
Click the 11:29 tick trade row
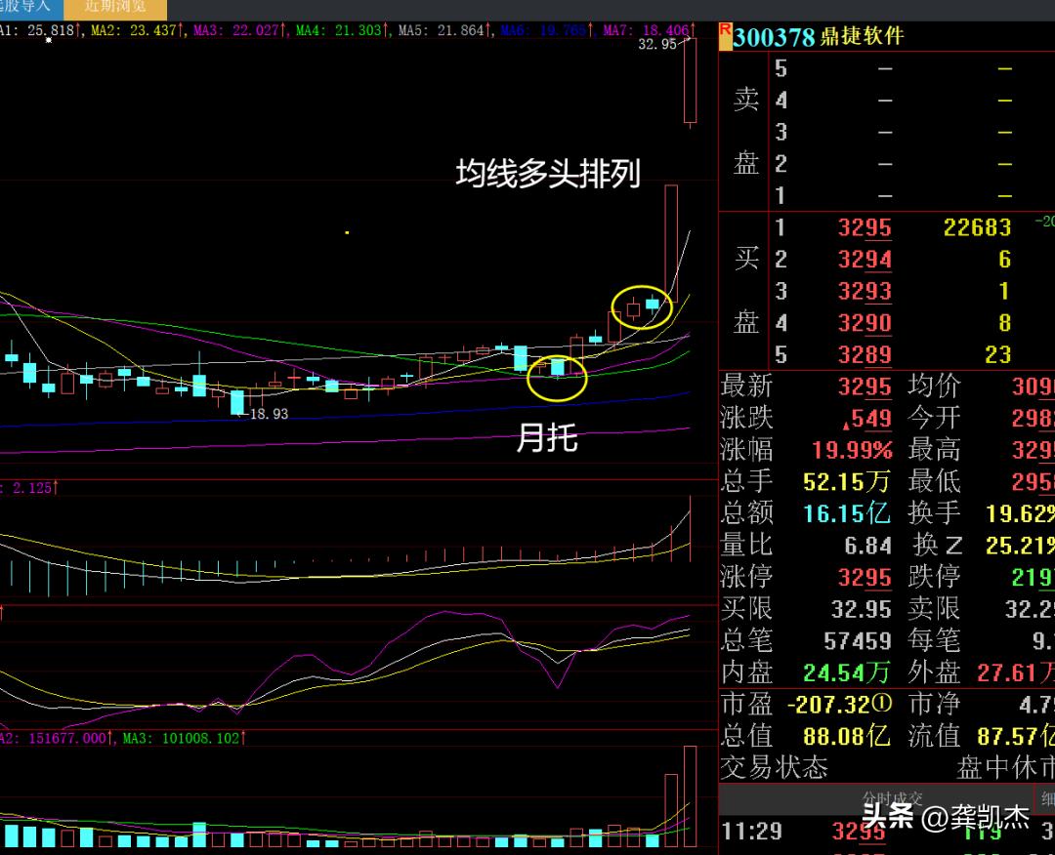(887, 832)
